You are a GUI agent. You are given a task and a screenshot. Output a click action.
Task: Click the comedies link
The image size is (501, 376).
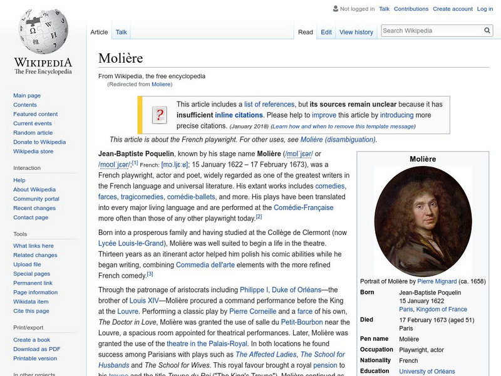(330, 186)
